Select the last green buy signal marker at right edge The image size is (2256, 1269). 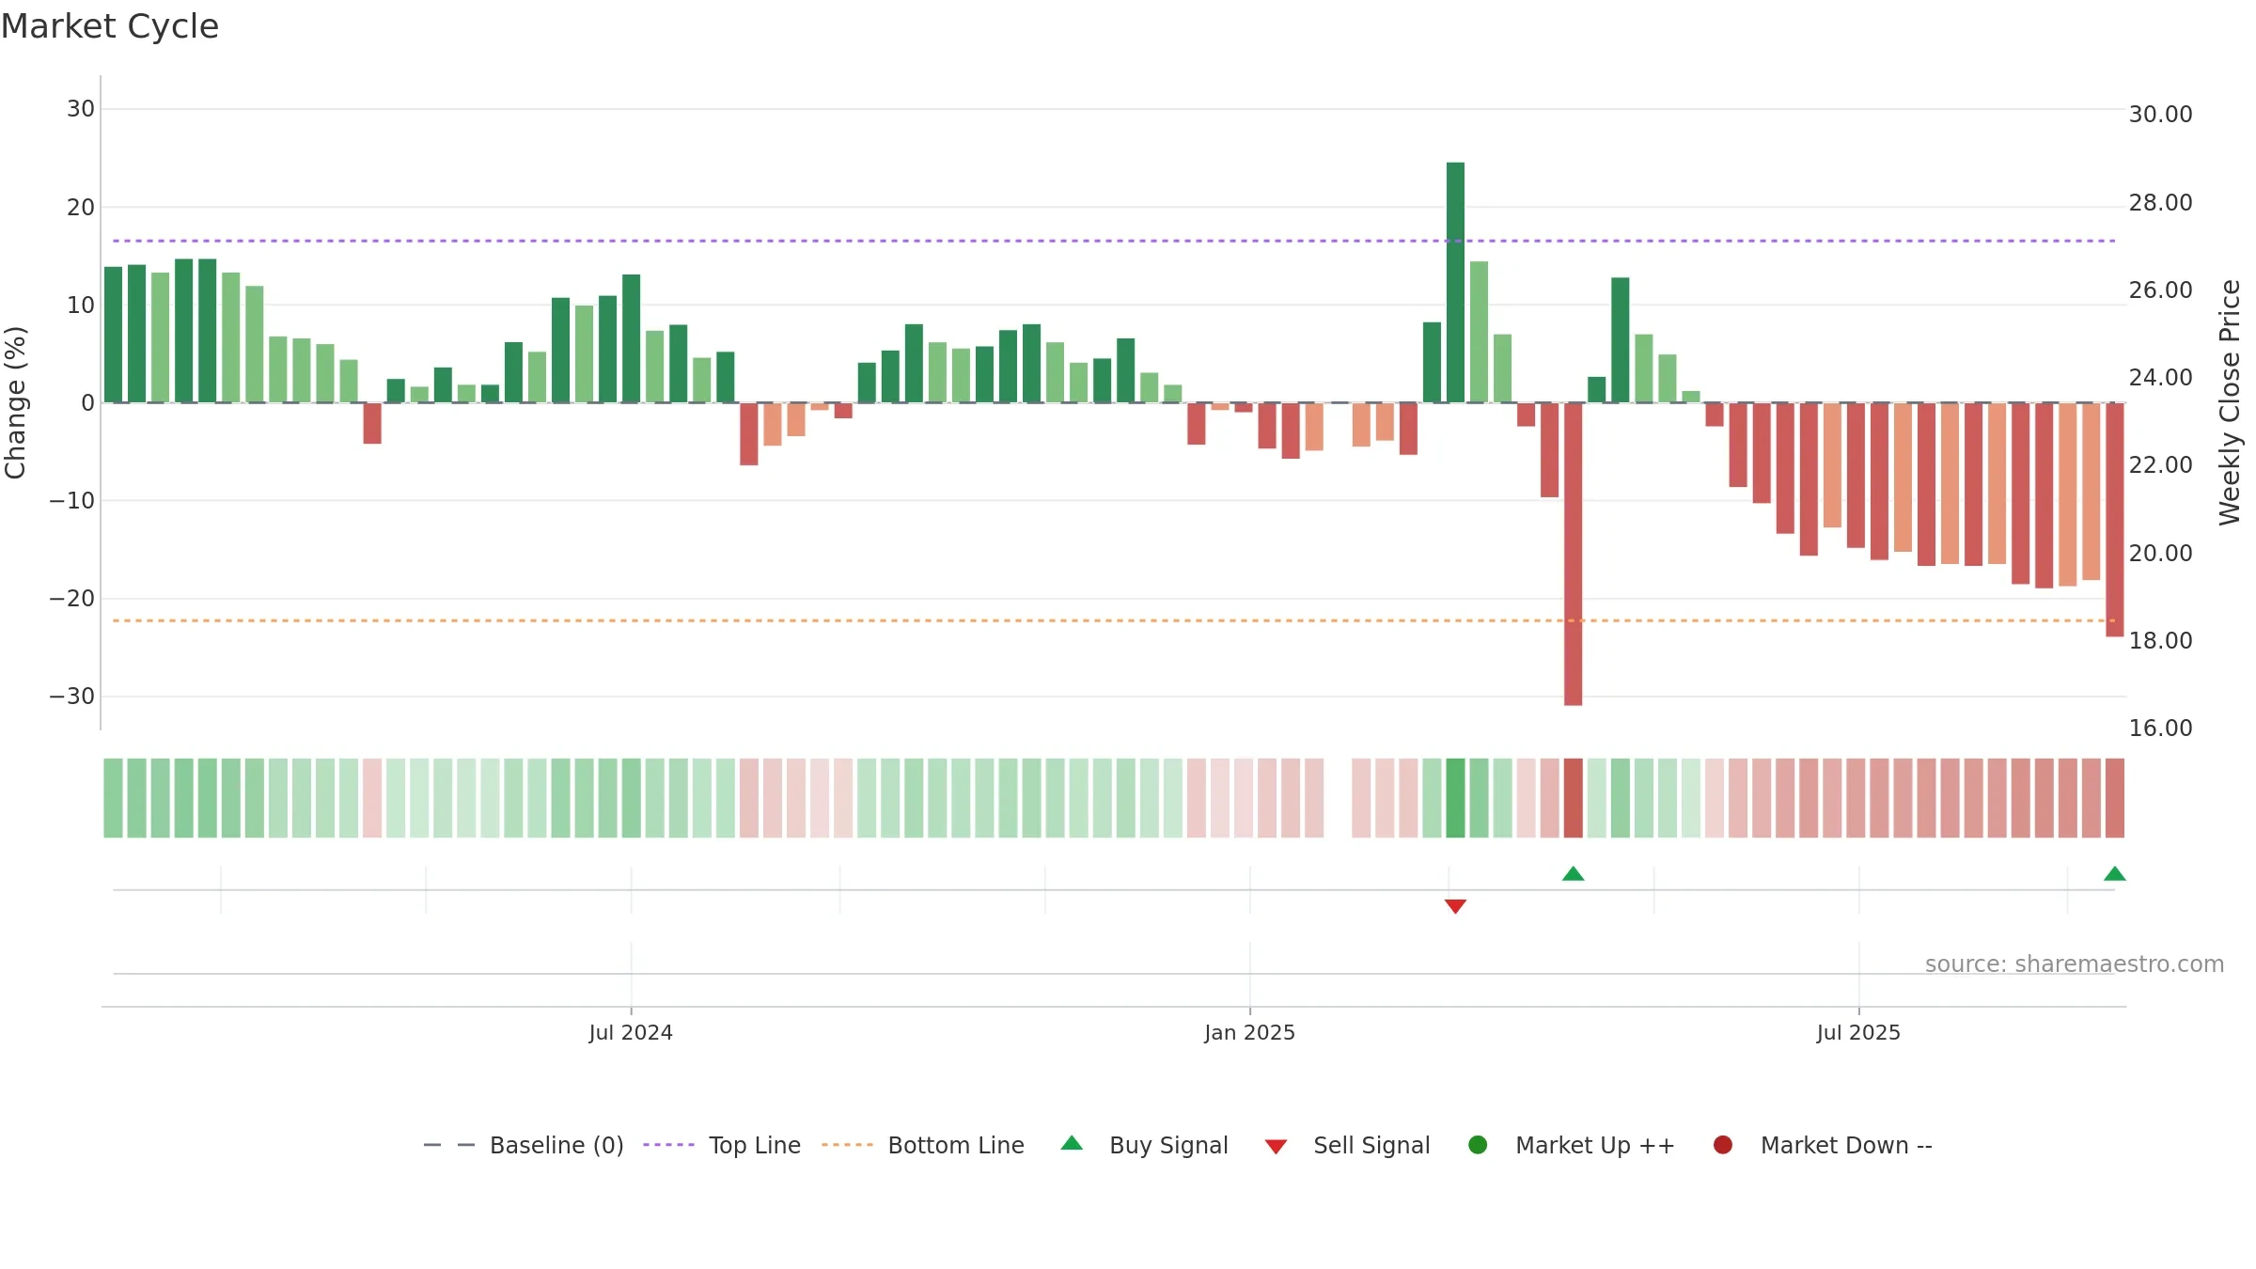click(2115, 874)
